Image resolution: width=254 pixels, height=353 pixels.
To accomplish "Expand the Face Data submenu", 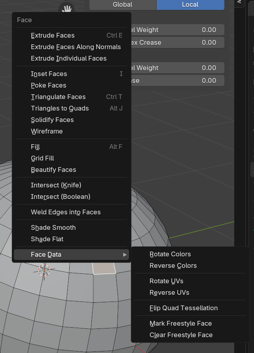I will click(x=72, y=254).
